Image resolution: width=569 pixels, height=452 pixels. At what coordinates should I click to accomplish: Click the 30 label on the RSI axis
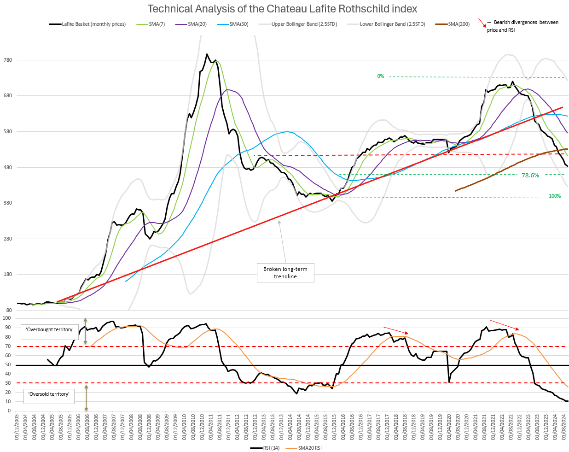point(7,383)
